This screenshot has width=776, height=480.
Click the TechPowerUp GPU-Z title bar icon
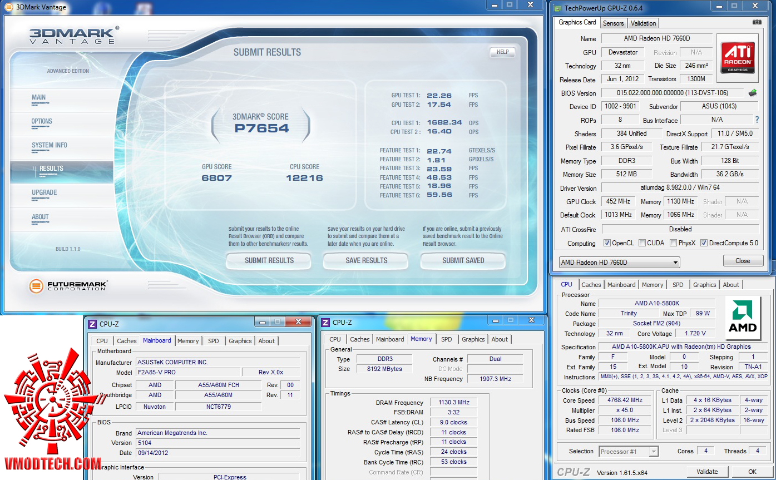click(557, 8)
